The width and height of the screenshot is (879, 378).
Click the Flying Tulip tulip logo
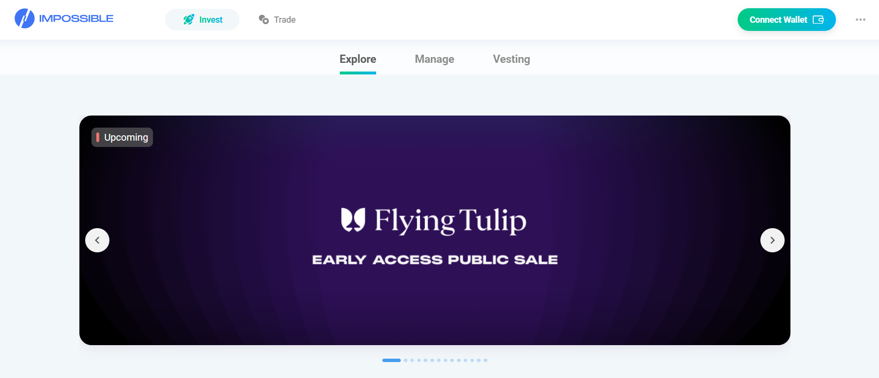[353, 220]
